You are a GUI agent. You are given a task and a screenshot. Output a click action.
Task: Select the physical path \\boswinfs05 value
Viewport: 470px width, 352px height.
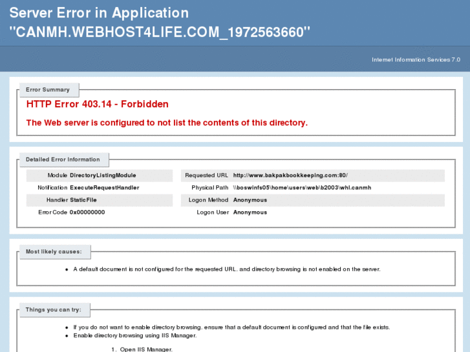coord(302,187)
